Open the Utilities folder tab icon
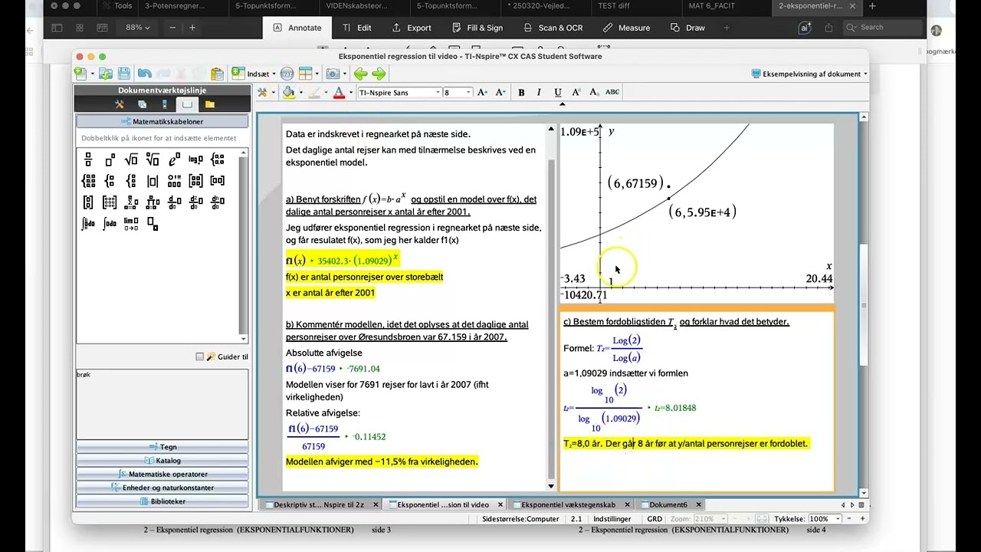This screenshot has height=552, width=981. tap(209, 104)
